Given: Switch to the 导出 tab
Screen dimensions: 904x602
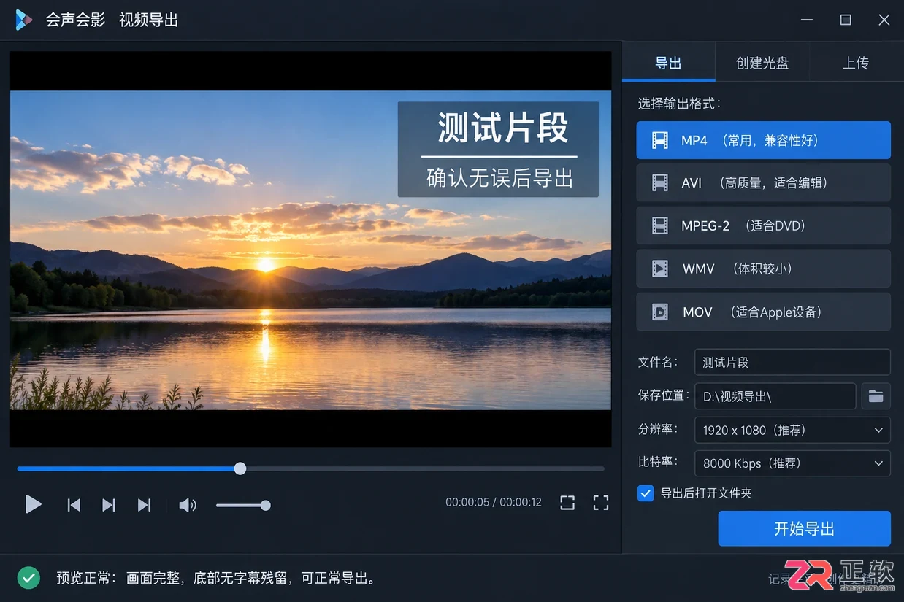Looking at the screenshot, I should pos(668,63).
